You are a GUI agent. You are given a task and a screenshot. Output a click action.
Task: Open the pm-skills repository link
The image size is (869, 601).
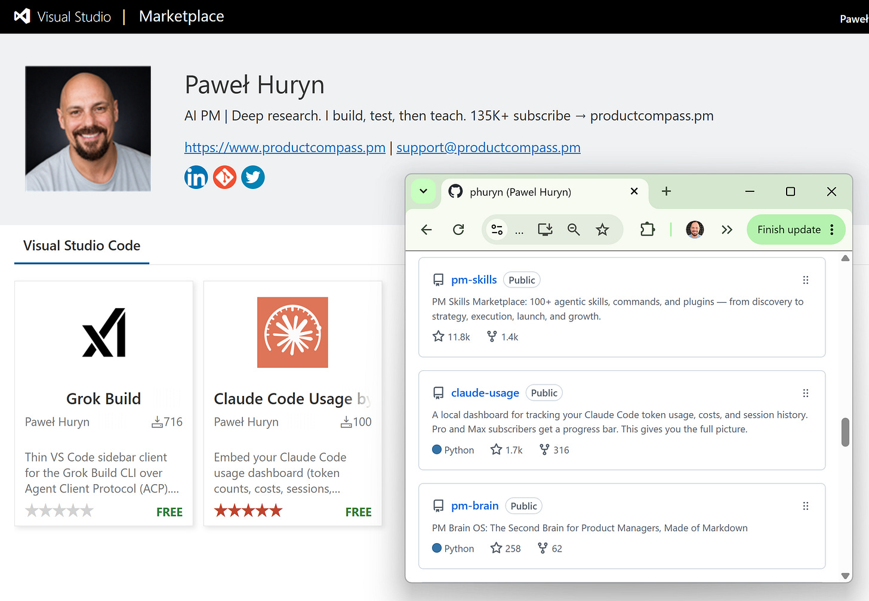point(474,280)
